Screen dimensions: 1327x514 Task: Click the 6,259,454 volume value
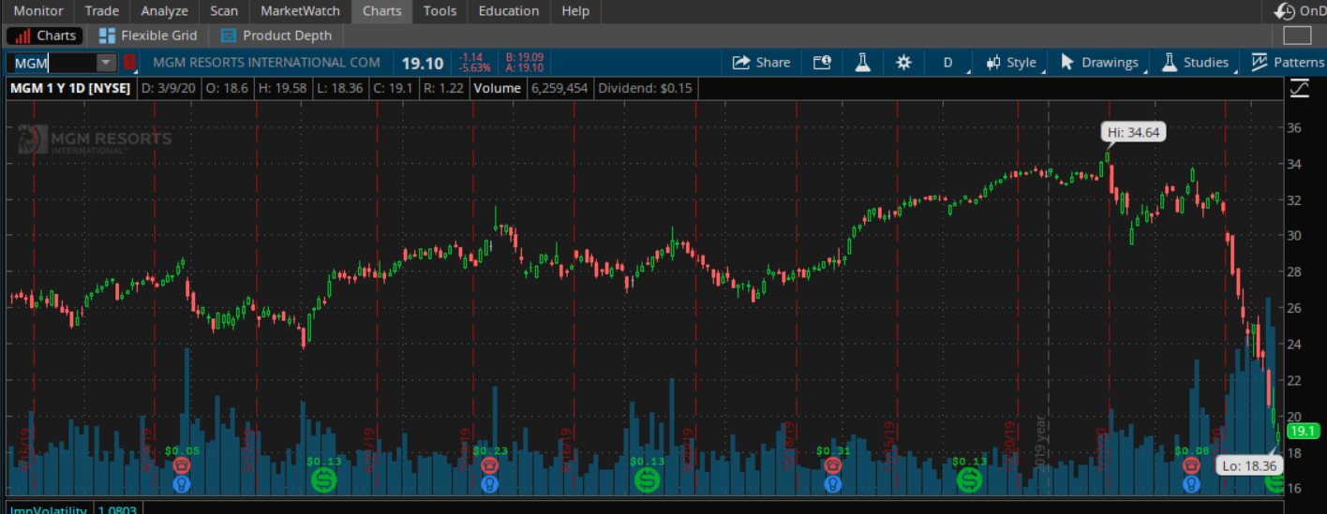pyautogui.click(x=559, y=88)
